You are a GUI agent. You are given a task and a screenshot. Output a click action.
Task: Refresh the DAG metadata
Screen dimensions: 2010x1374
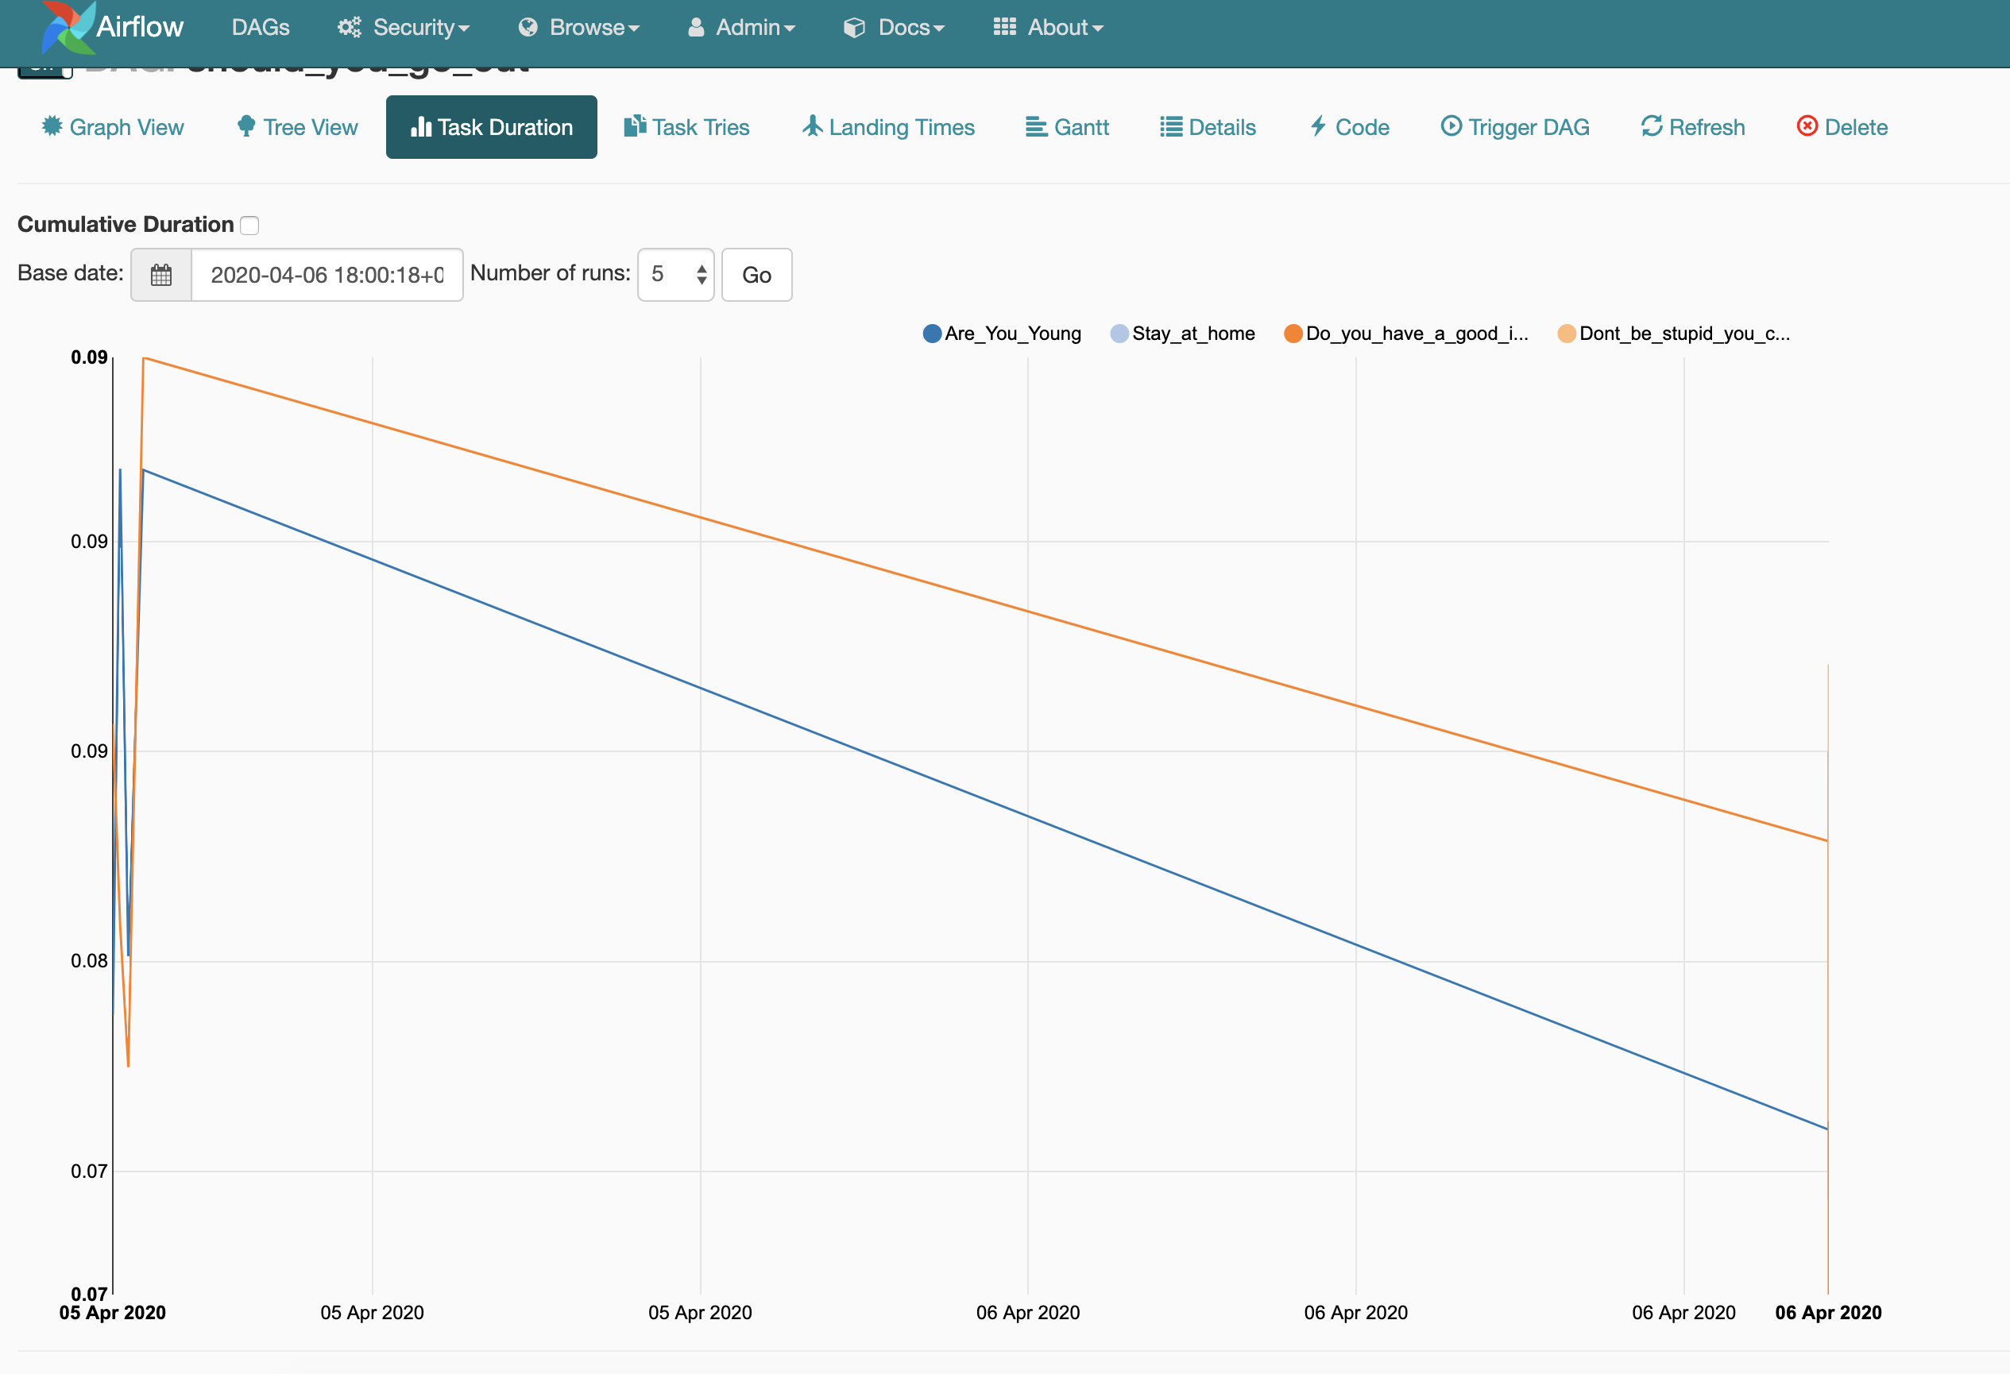click(x=1691, y=127)
